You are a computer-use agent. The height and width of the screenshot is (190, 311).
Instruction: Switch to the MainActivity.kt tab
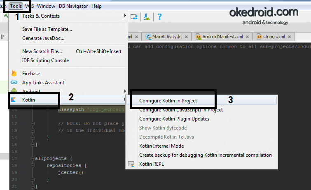pos(167,37)
